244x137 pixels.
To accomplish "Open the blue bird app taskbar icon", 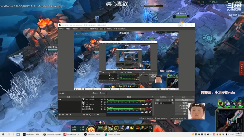I will [18, 134].
